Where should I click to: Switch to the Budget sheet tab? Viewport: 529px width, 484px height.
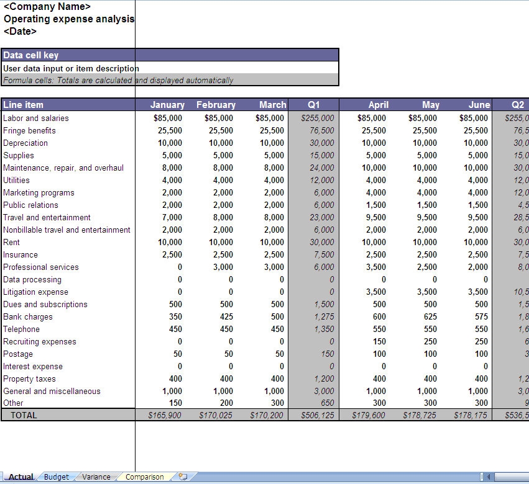[55, 477]
